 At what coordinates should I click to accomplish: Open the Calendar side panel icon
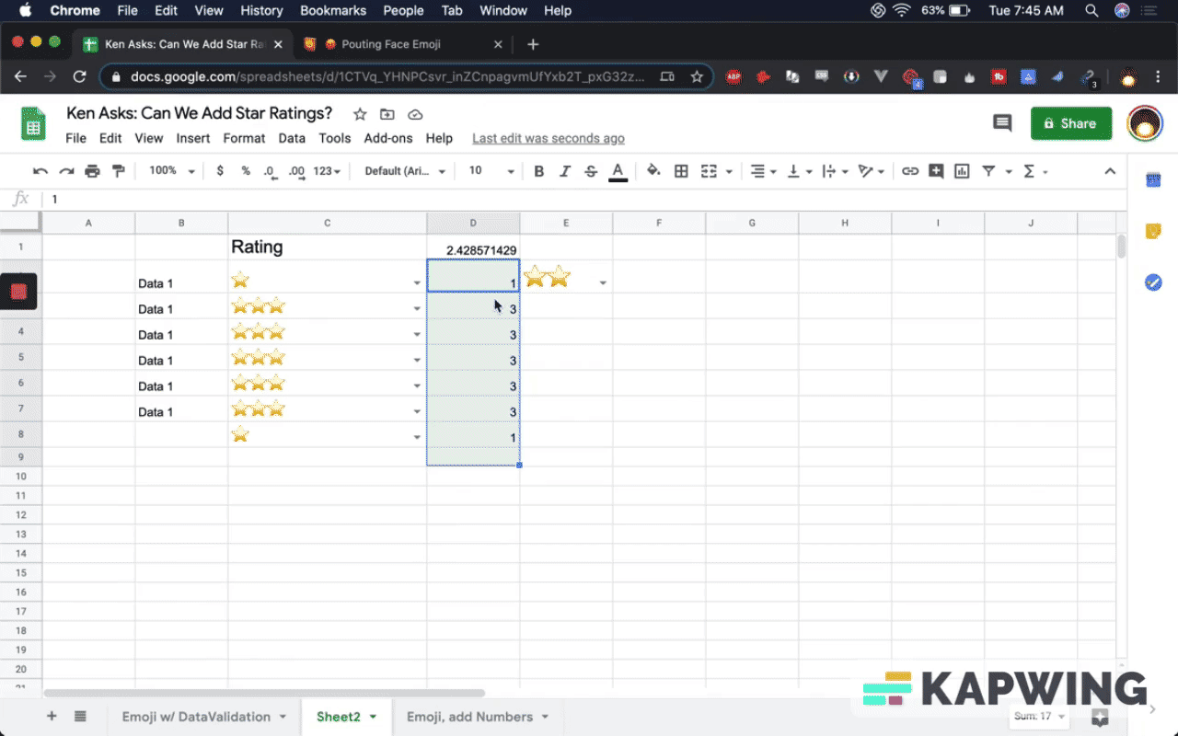pos(1153,180)
